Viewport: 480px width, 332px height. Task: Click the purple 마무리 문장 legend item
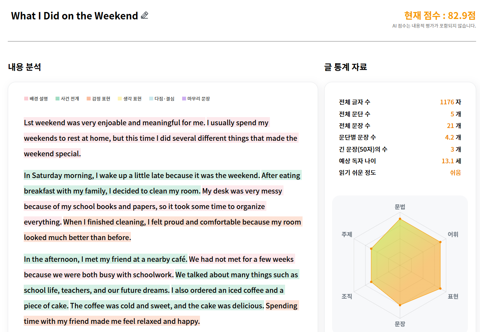point(196,99)
